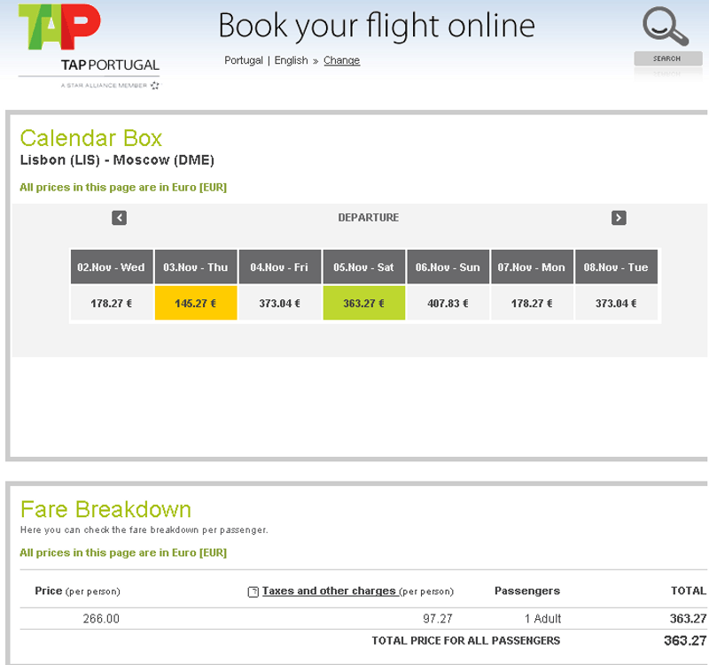Pick the 373.04 € fare on Tuesday
709x665 pixels.
[x=616, y=303]
